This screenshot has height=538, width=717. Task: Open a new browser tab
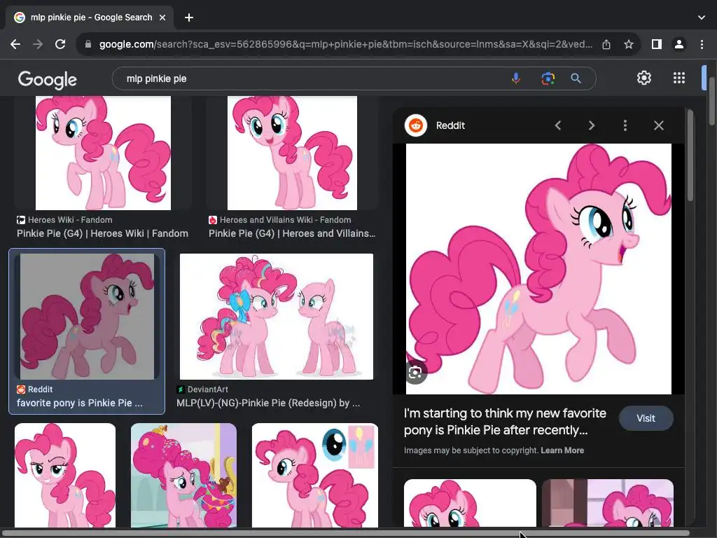(x=189, y=18)
